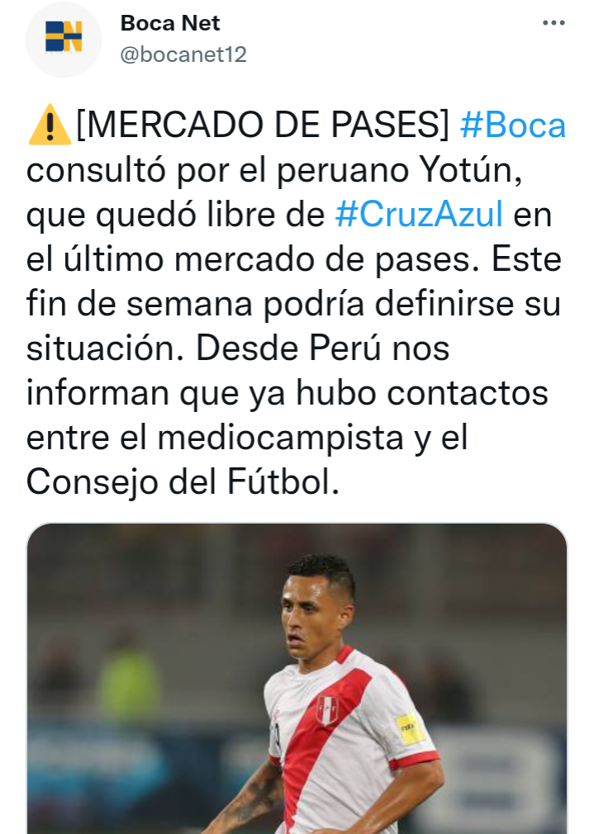Screen dimensions: 594x834
Task: Follow the #Boca hashtag
Action: pos(512,126)
